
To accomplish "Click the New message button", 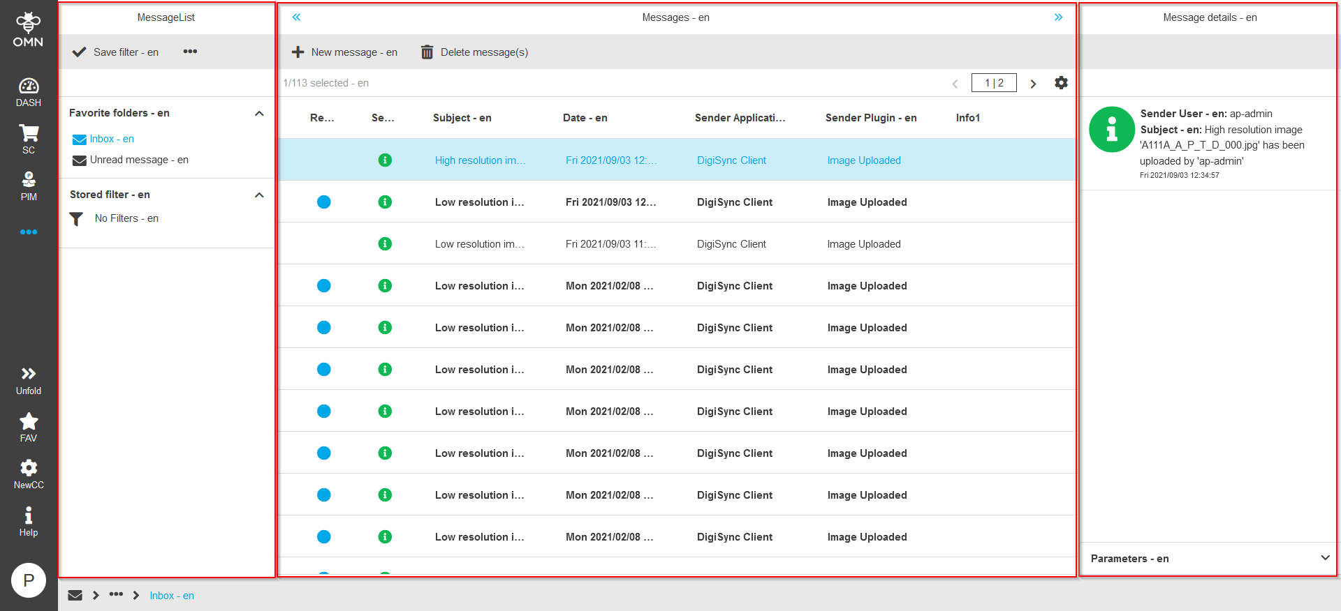I will [x=344, y=52].
